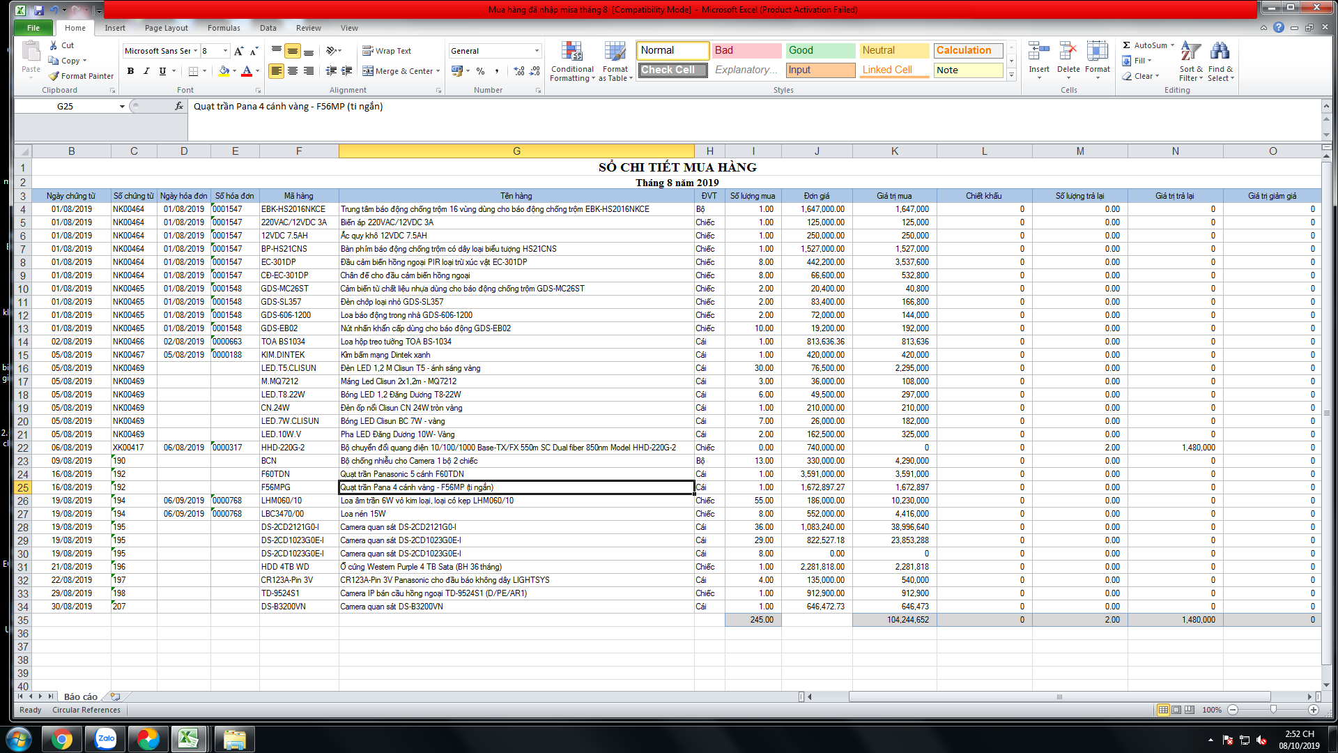The height and width of the screenshot is (753, 1338).
Task: Expand the font name dropdown
Action: [x=196, y=51]
